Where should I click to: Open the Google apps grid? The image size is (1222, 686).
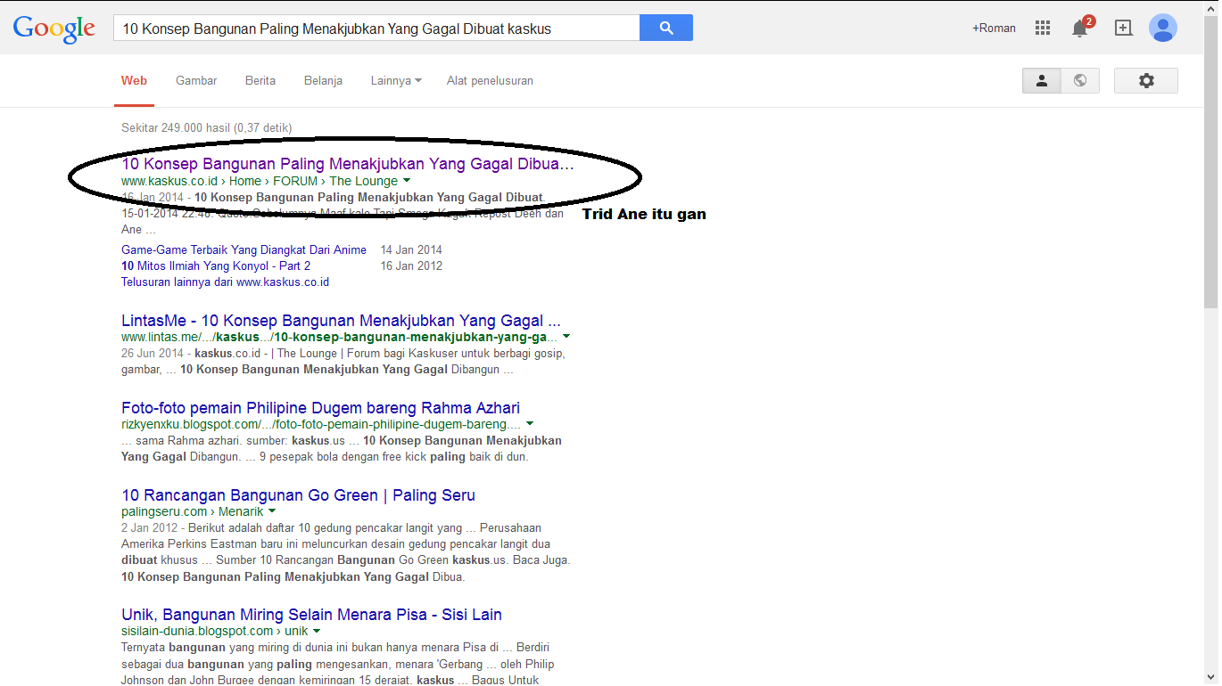[1043, 28]
